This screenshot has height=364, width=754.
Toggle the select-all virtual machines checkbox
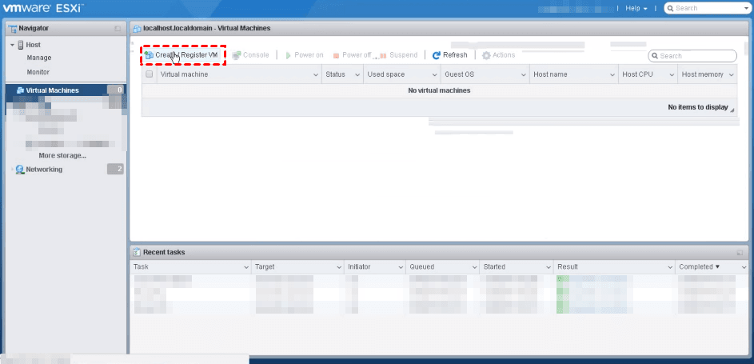click(x=149, y=74)
